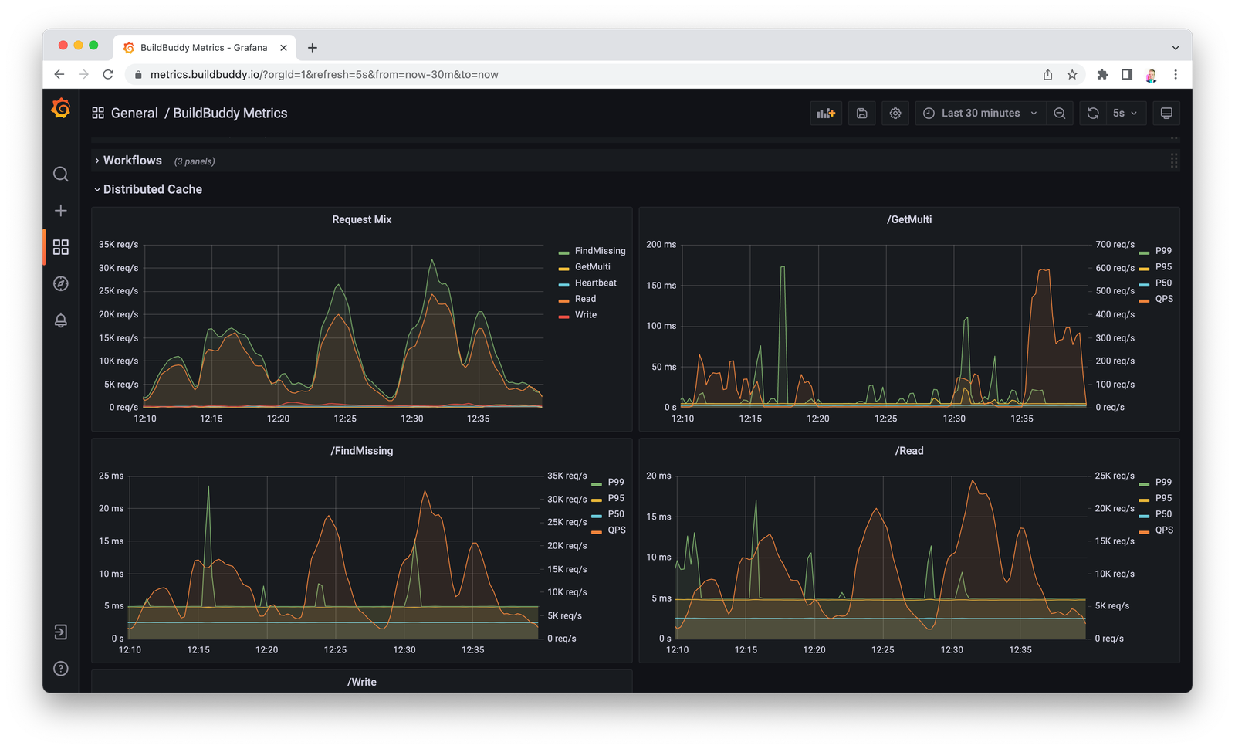
Task: Collapse the Distributed Cache row
Action: click(x=97, y=189)
